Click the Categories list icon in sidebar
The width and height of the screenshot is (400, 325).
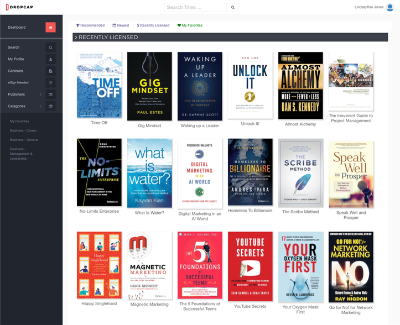tap(50, 106)
